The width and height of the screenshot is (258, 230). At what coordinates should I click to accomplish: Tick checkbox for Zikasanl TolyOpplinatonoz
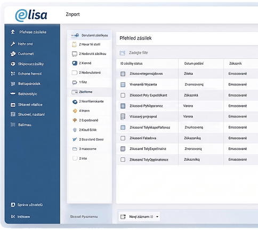[x=123, y=160]
